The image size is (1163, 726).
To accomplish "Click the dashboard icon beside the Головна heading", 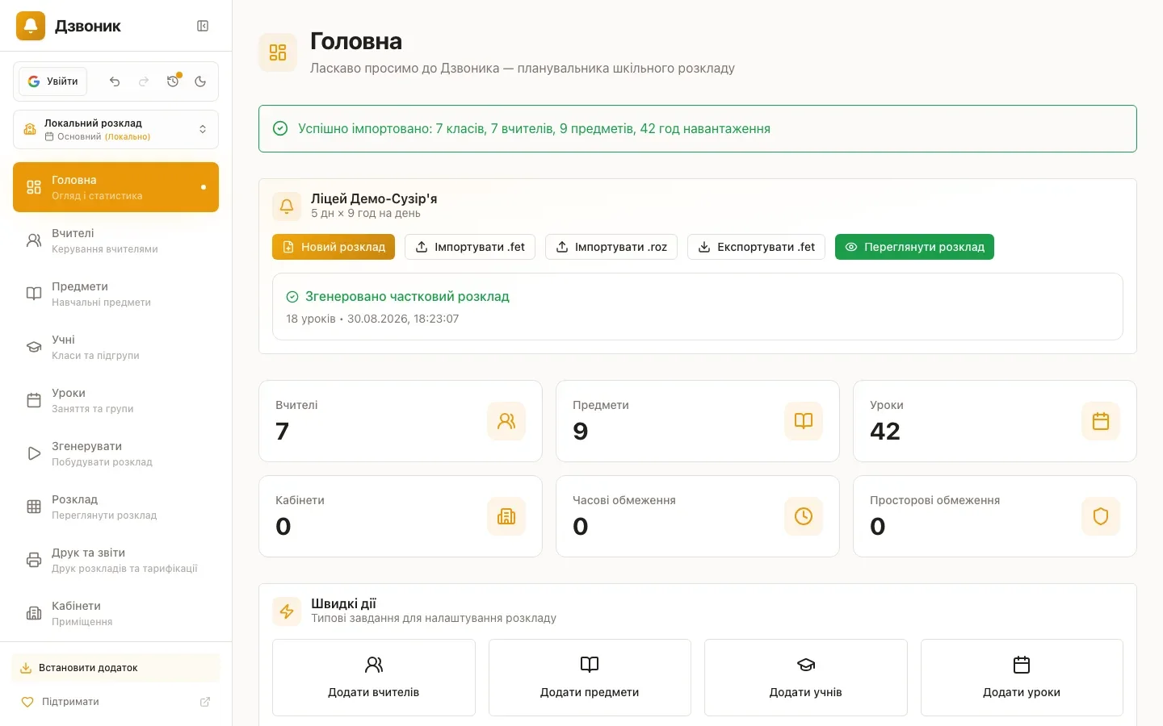I will pos(278,52).
